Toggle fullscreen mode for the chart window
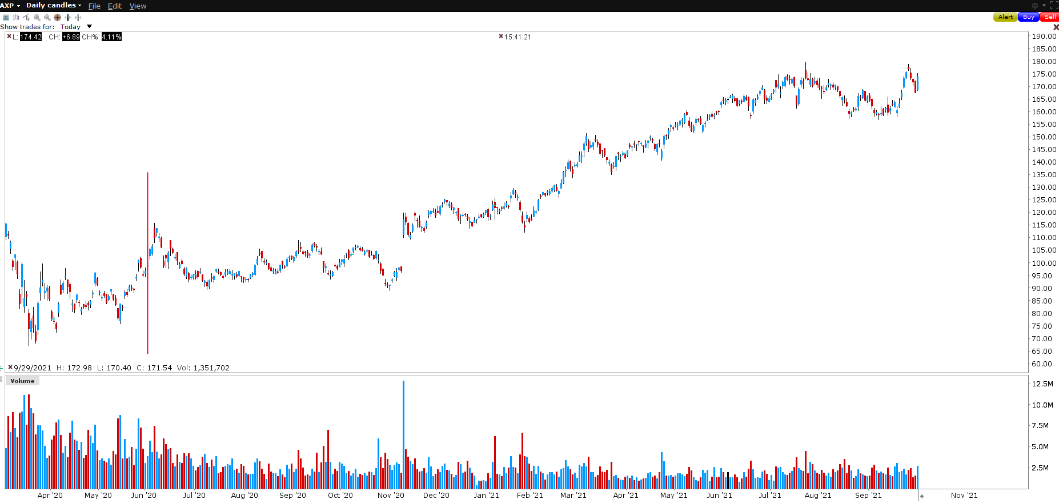 (x=1054, y=5)
